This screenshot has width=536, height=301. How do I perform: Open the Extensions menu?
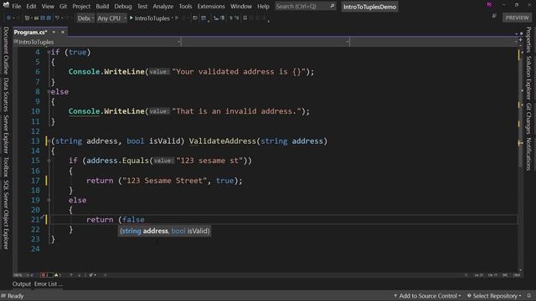pos(211,6)
